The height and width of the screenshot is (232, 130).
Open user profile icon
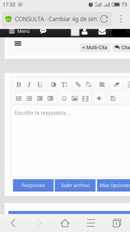(85, 31)
